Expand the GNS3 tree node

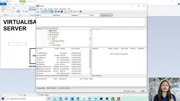[48, 39]
